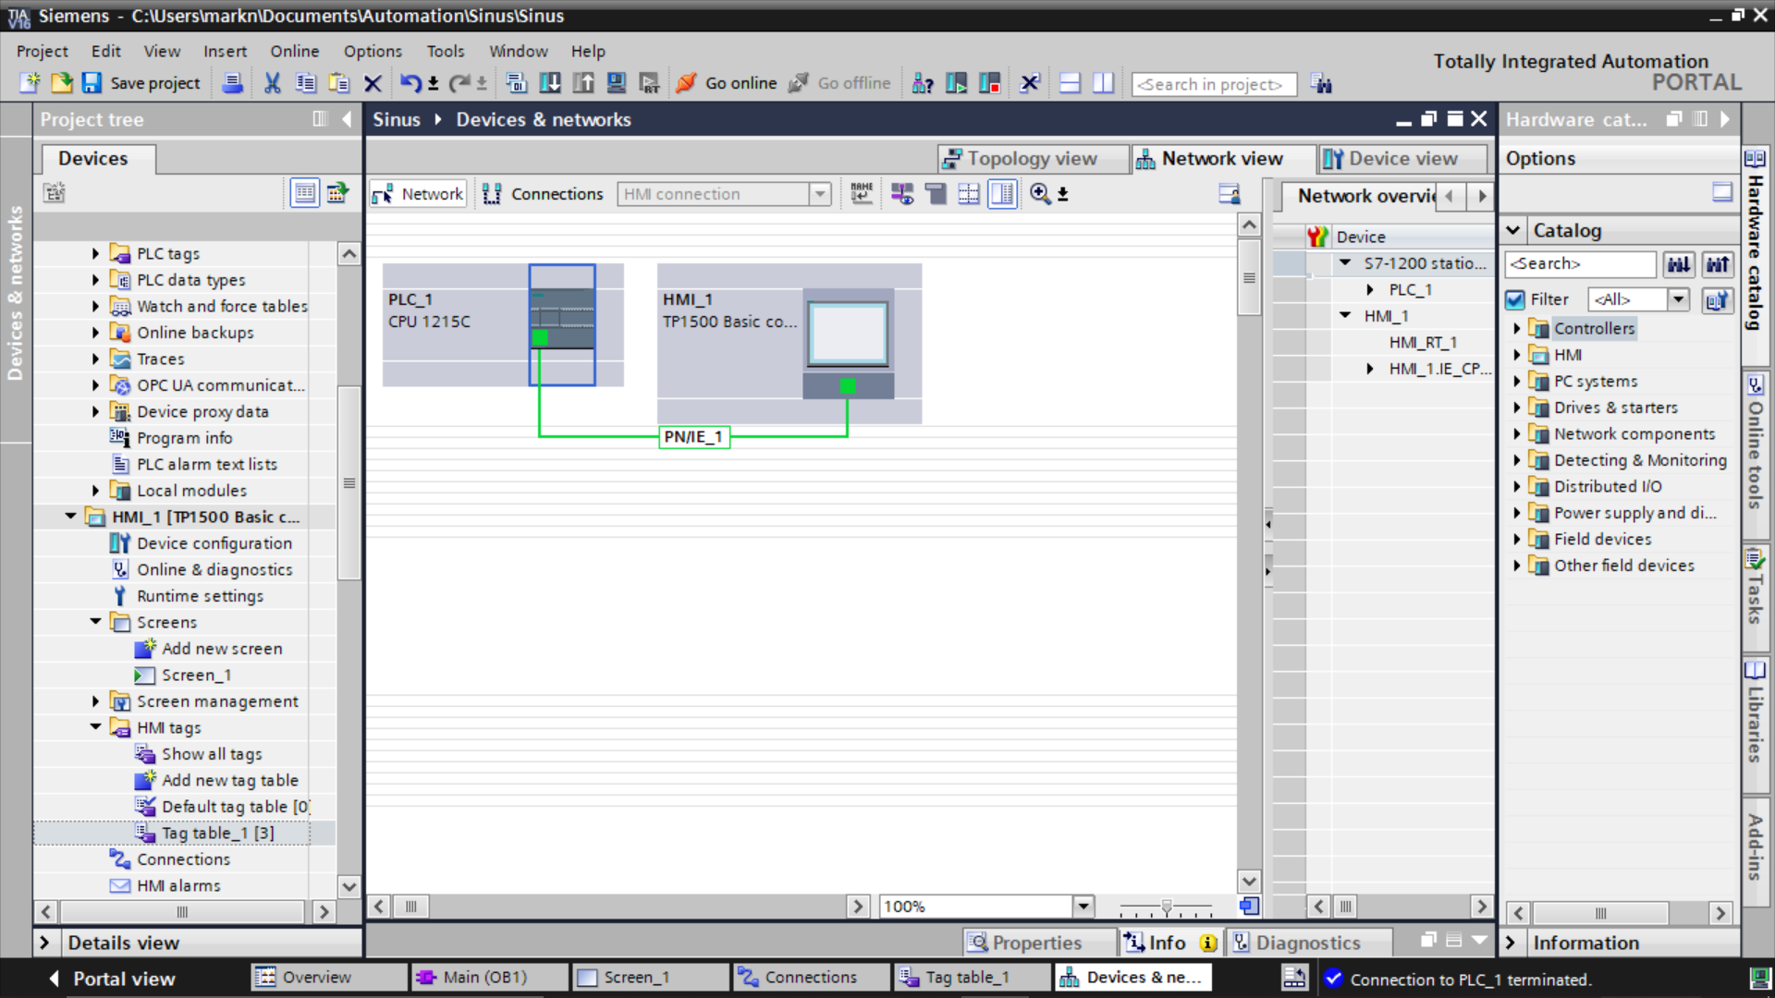Click the Search in project field
Viewport: 1775px width, 998px height.
pyautogui.click(x=1212, y=84)
